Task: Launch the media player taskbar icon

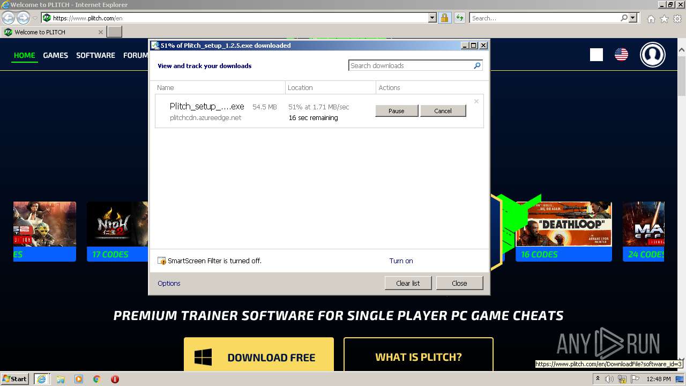Action: click(x=79, y=379)
